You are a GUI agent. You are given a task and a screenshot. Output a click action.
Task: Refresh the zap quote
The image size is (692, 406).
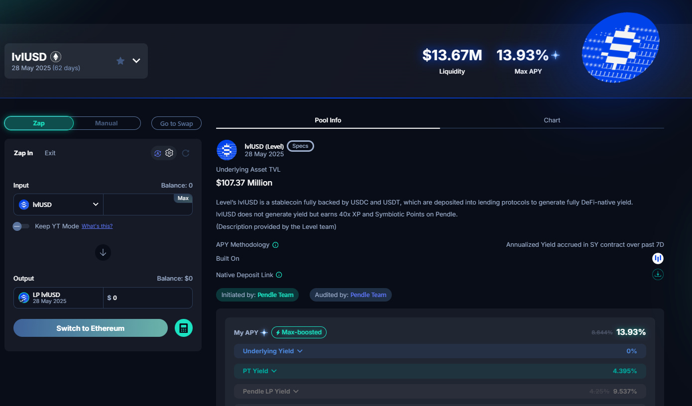click(x=186, y=153)
